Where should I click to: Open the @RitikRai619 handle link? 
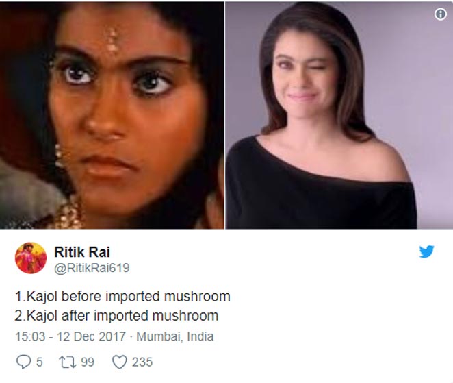tap(92, 268)
